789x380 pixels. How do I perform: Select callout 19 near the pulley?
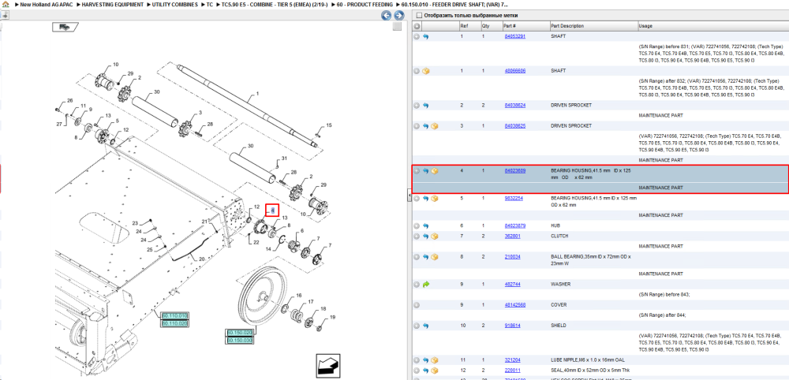[x=332, y=317]
